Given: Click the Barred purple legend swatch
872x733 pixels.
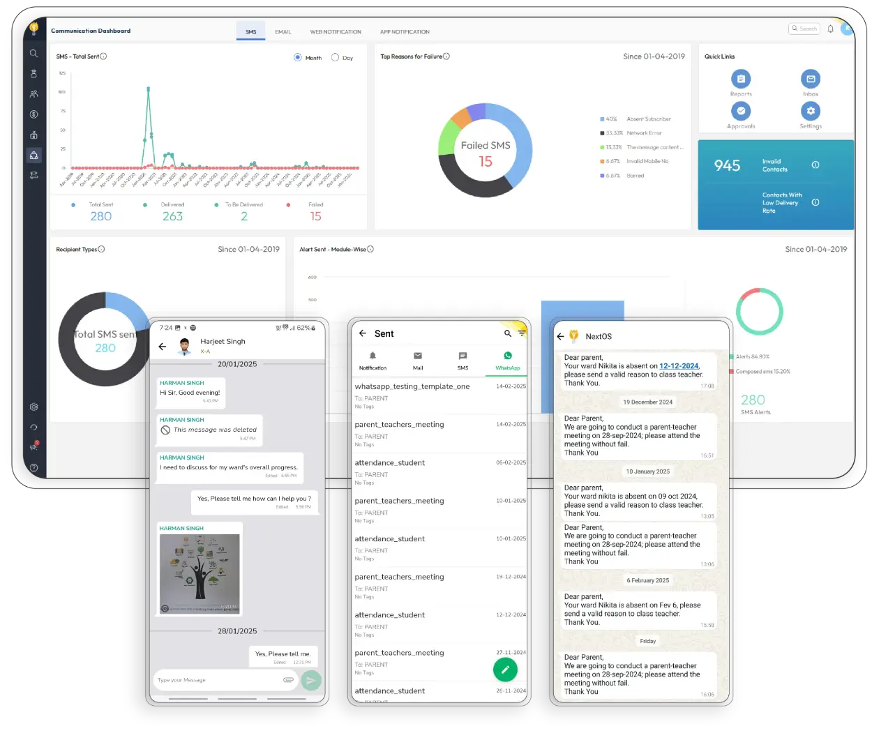Looking at the screenshot, I should click(x=602, y=176).
